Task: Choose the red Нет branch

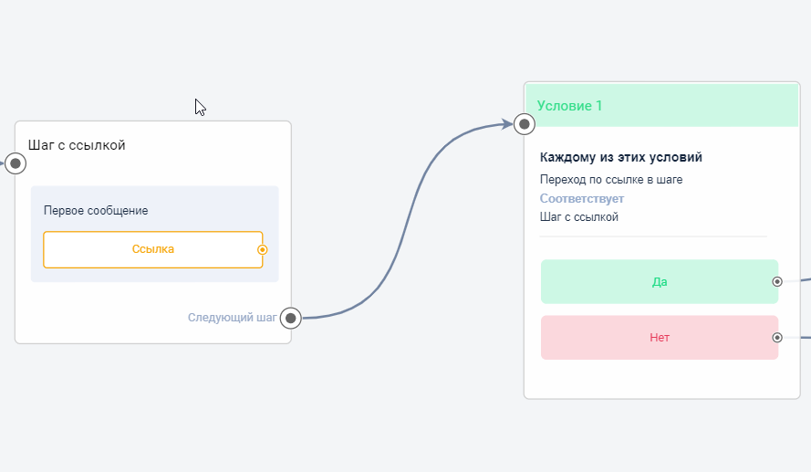Action: (x=659, y=337)
